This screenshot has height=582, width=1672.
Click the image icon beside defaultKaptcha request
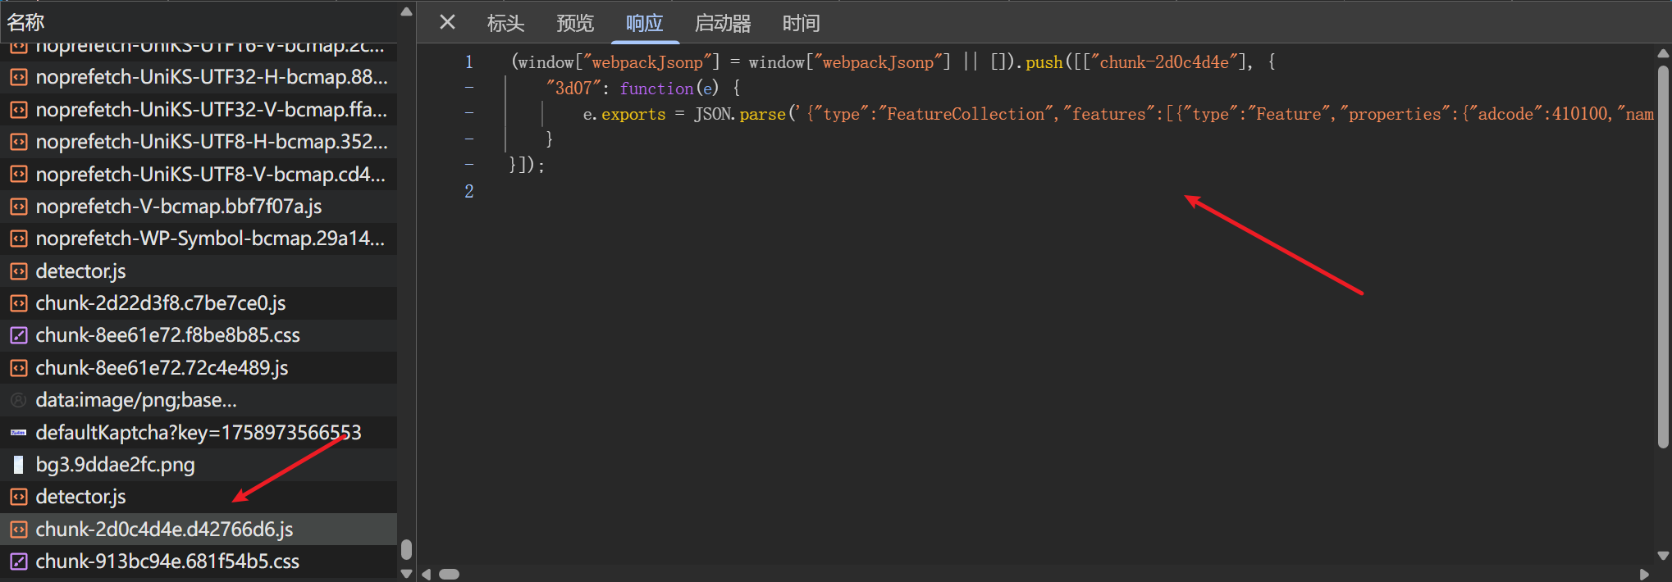[18, 433]
